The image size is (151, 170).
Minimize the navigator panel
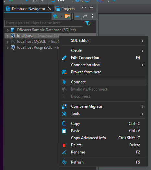pyautogui.click(x=84, y=7)
